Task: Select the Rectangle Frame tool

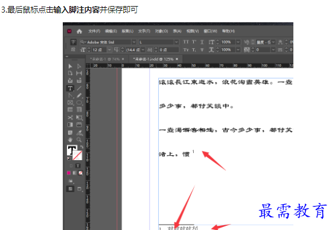Action: click(70, 103)
